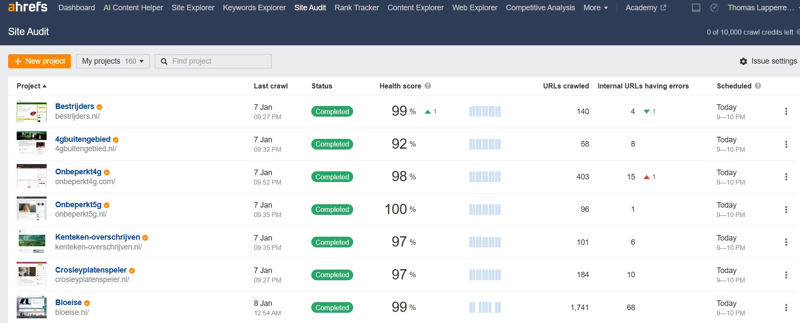This screenshot has width=800, height=323.
Task: Open Web Explorer
Action: pyautogui.click(x=475, y=8)
